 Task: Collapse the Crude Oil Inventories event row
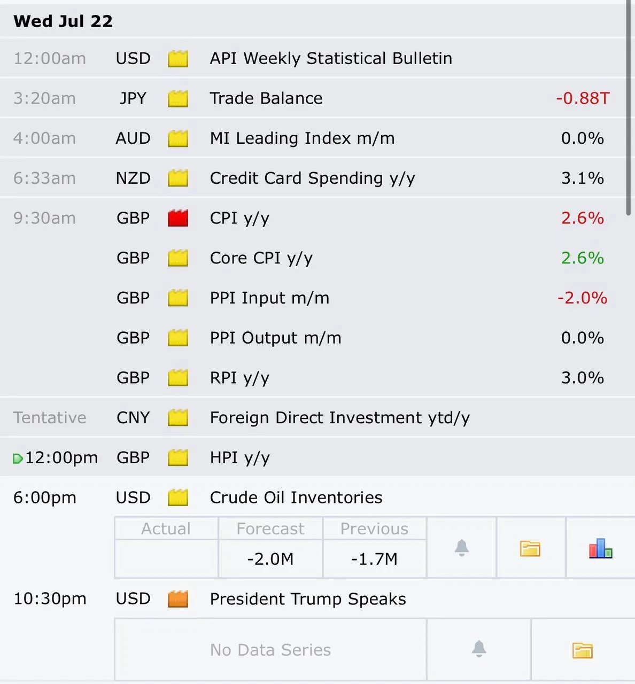point(317,498)
